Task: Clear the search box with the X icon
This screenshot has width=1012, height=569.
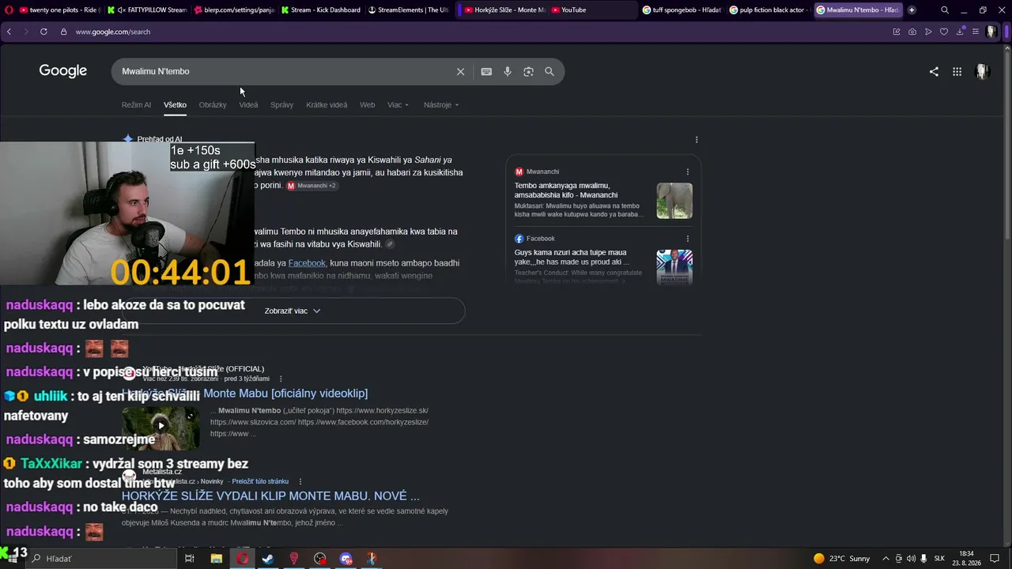Action: pyautogui.click(x=461, y=72)
